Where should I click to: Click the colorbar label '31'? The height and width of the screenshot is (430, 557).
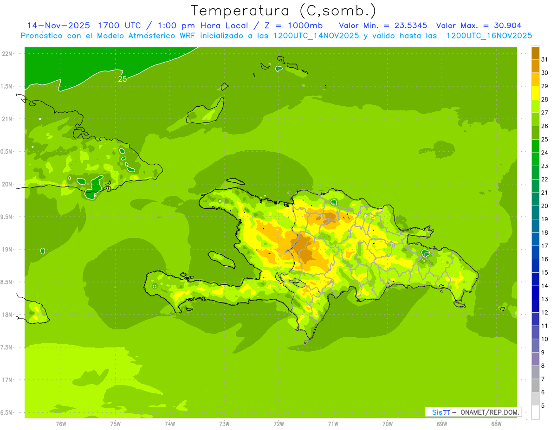point(545,59)
